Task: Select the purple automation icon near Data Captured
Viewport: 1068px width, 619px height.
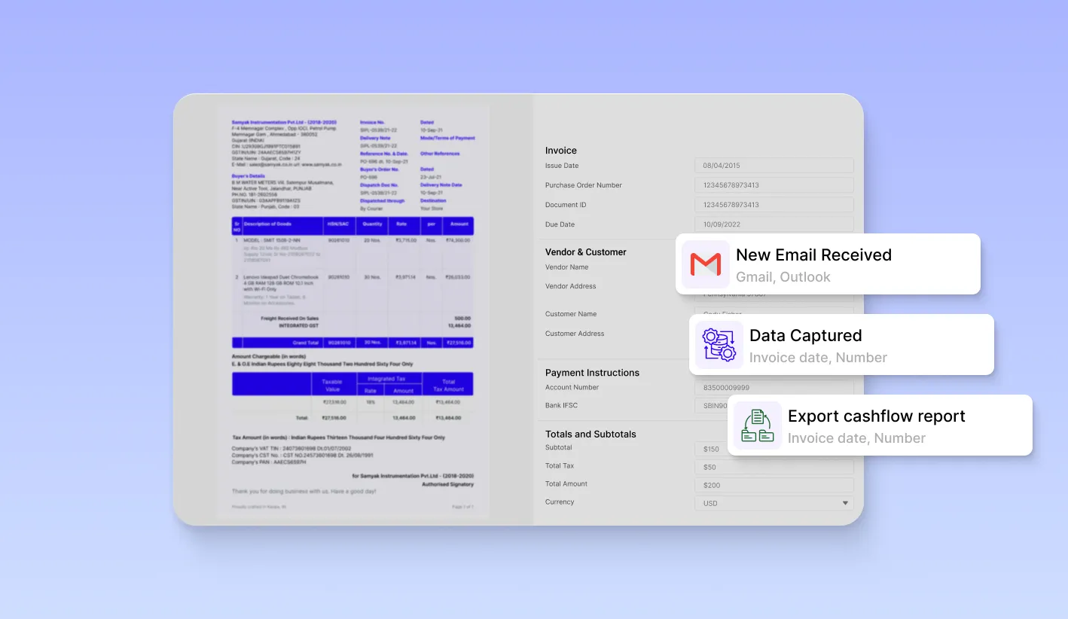Action: (719, 344)
